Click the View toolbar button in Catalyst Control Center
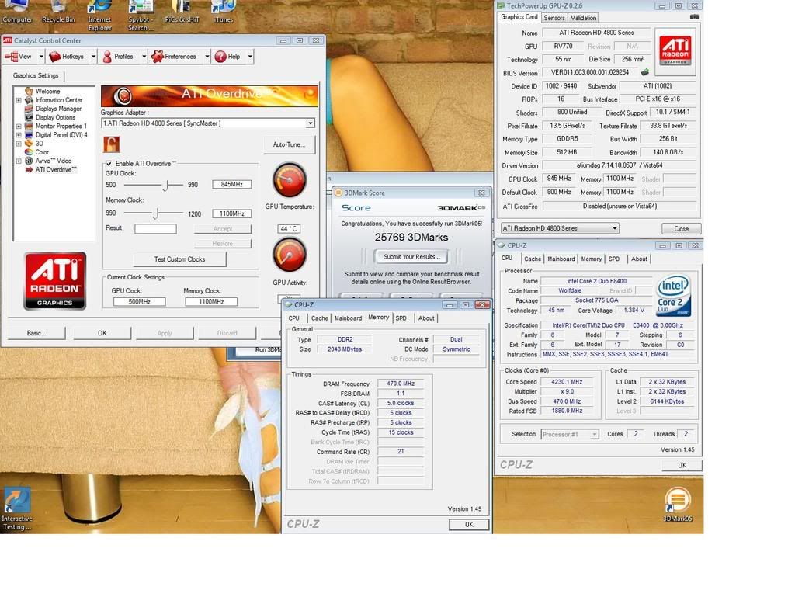This screenshot has height=597, width=795. (x=19, y=57)
